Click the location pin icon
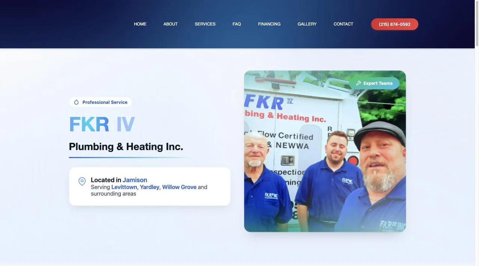 (82, 182)
